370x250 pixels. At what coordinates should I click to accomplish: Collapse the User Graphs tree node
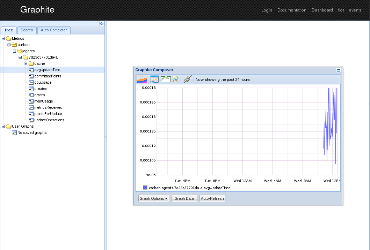pos(3,127)
